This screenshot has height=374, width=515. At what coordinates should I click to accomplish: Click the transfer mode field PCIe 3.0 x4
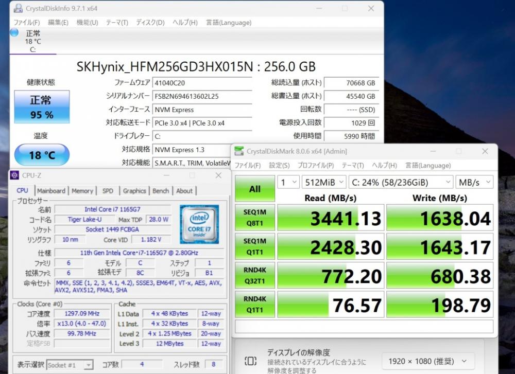202,123
